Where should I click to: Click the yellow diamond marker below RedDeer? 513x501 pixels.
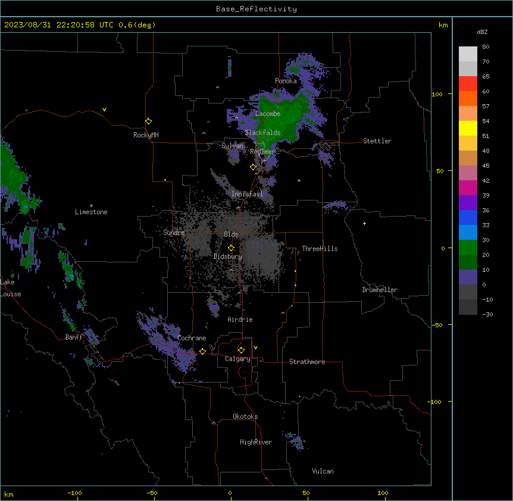point(253,167)
